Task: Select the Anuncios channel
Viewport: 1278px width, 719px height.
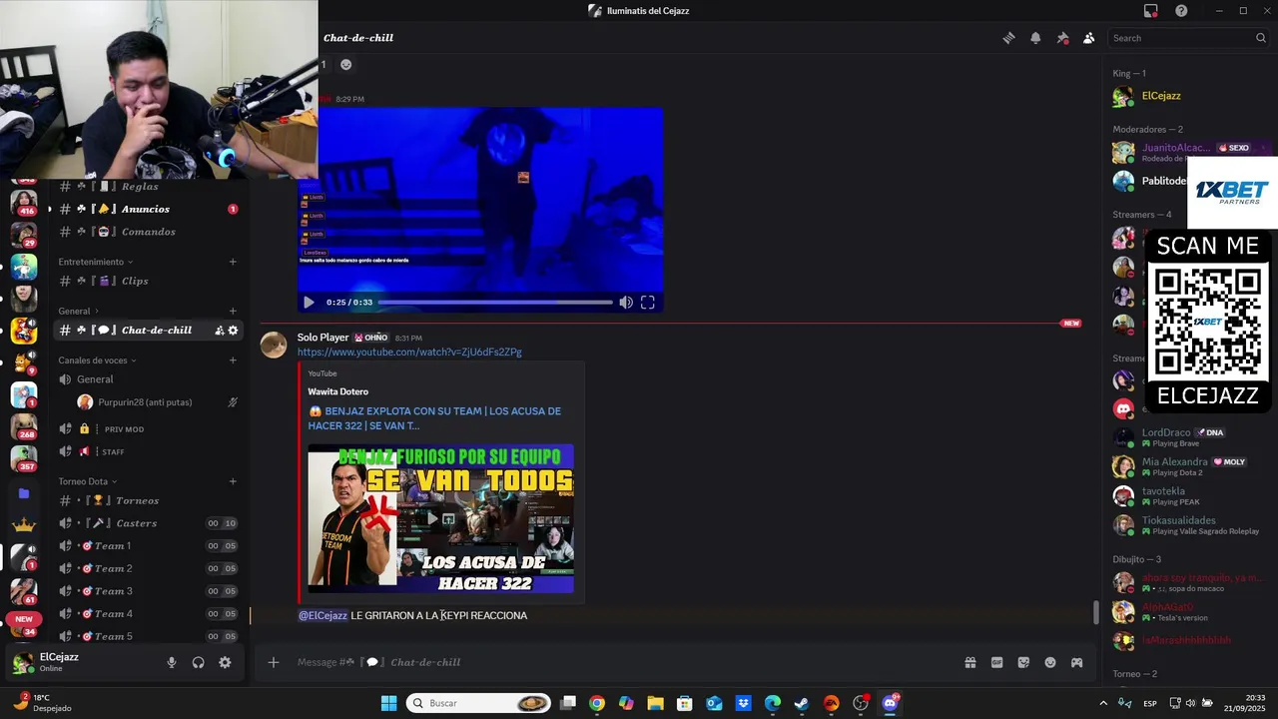Action: pos(148,209)
